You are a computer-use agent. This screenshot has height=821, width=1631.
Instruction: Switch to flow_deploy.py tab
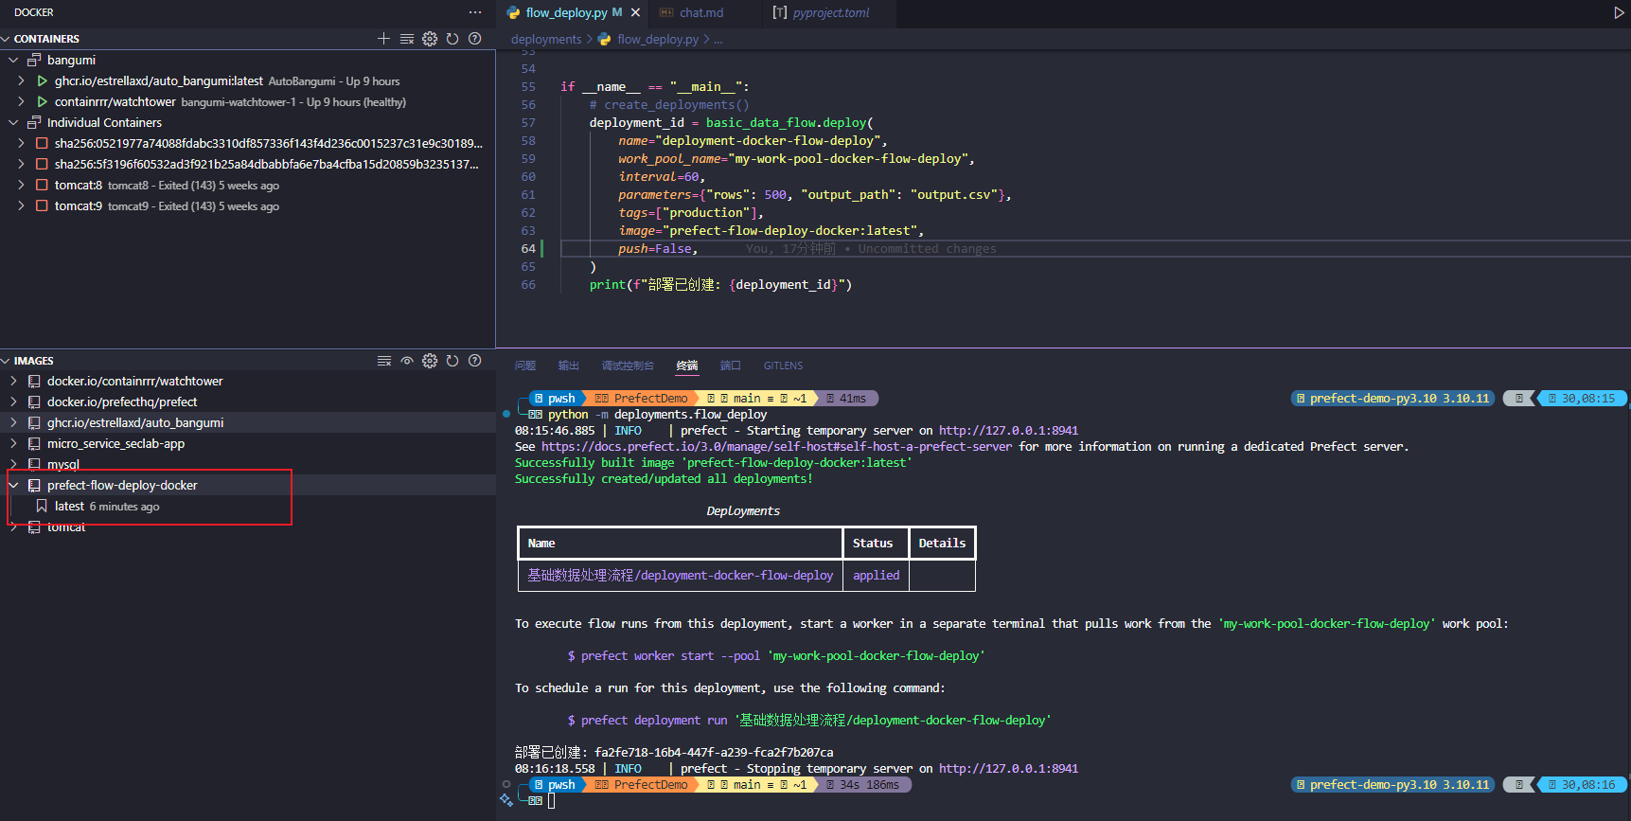573,13
